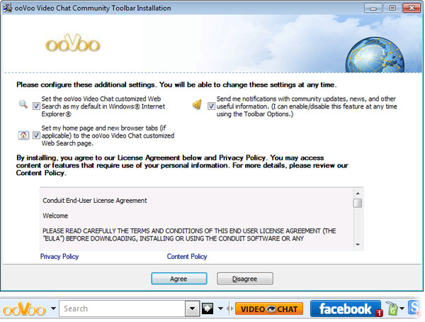Click the search Go arrow icon
425x322 pixels.
(x=208, y=309)
